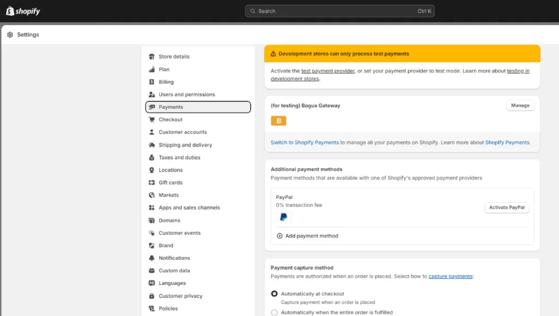
Task: Click the Apps and sales channels icon
Action: coord(152,208)
